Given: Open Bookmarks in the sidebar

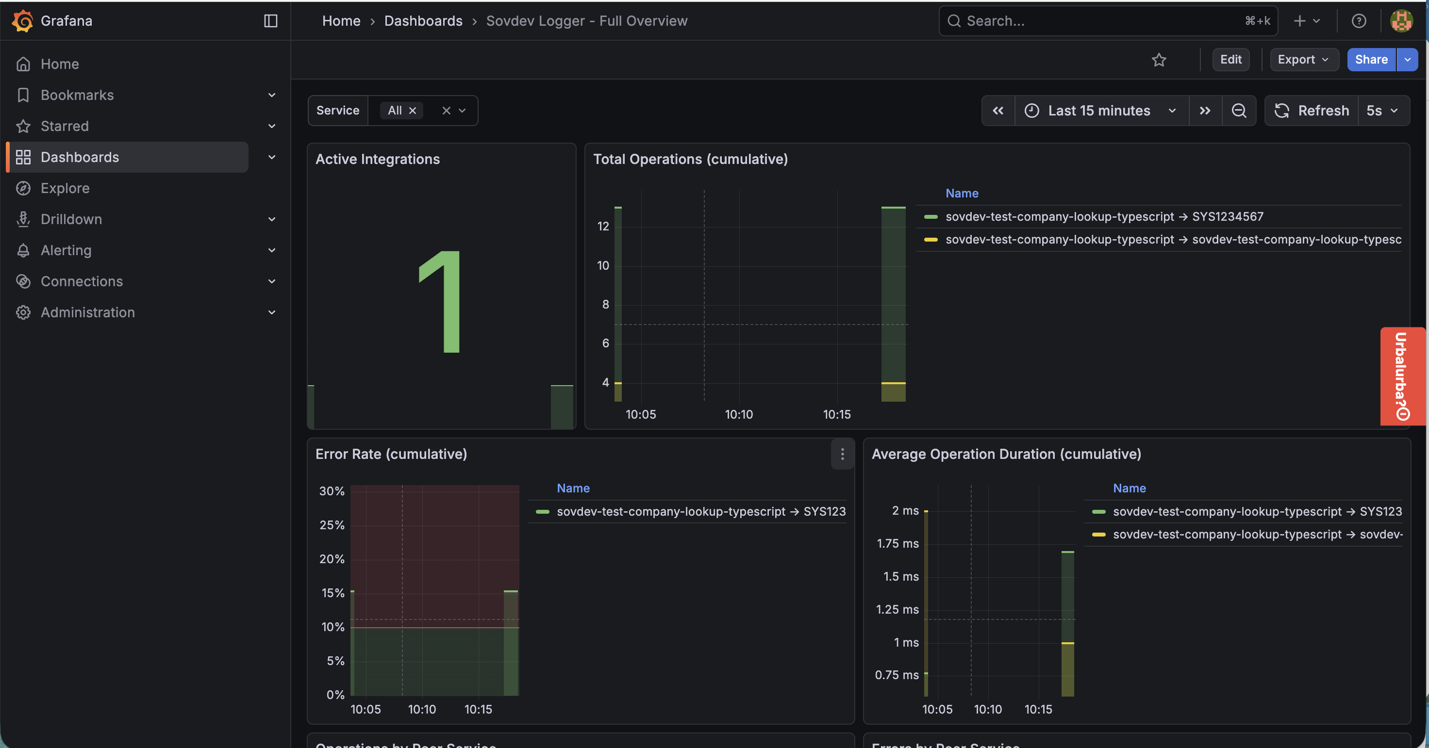Looking at the screenshot, I should (x=77, y=95).
